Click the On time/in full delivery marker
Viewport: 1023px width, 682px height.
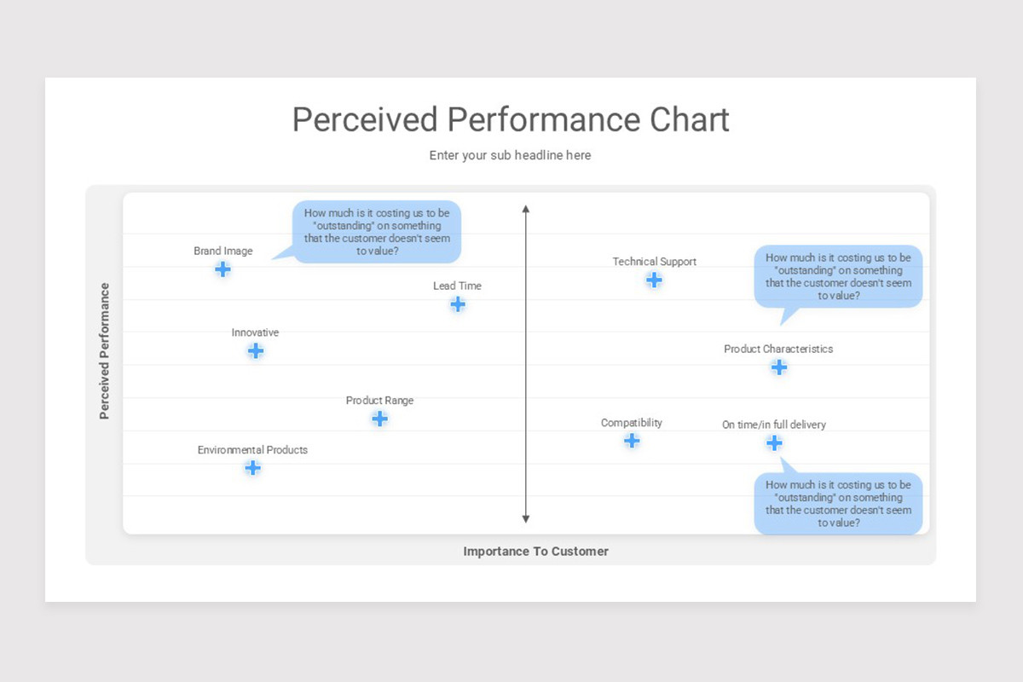[774, 443]
